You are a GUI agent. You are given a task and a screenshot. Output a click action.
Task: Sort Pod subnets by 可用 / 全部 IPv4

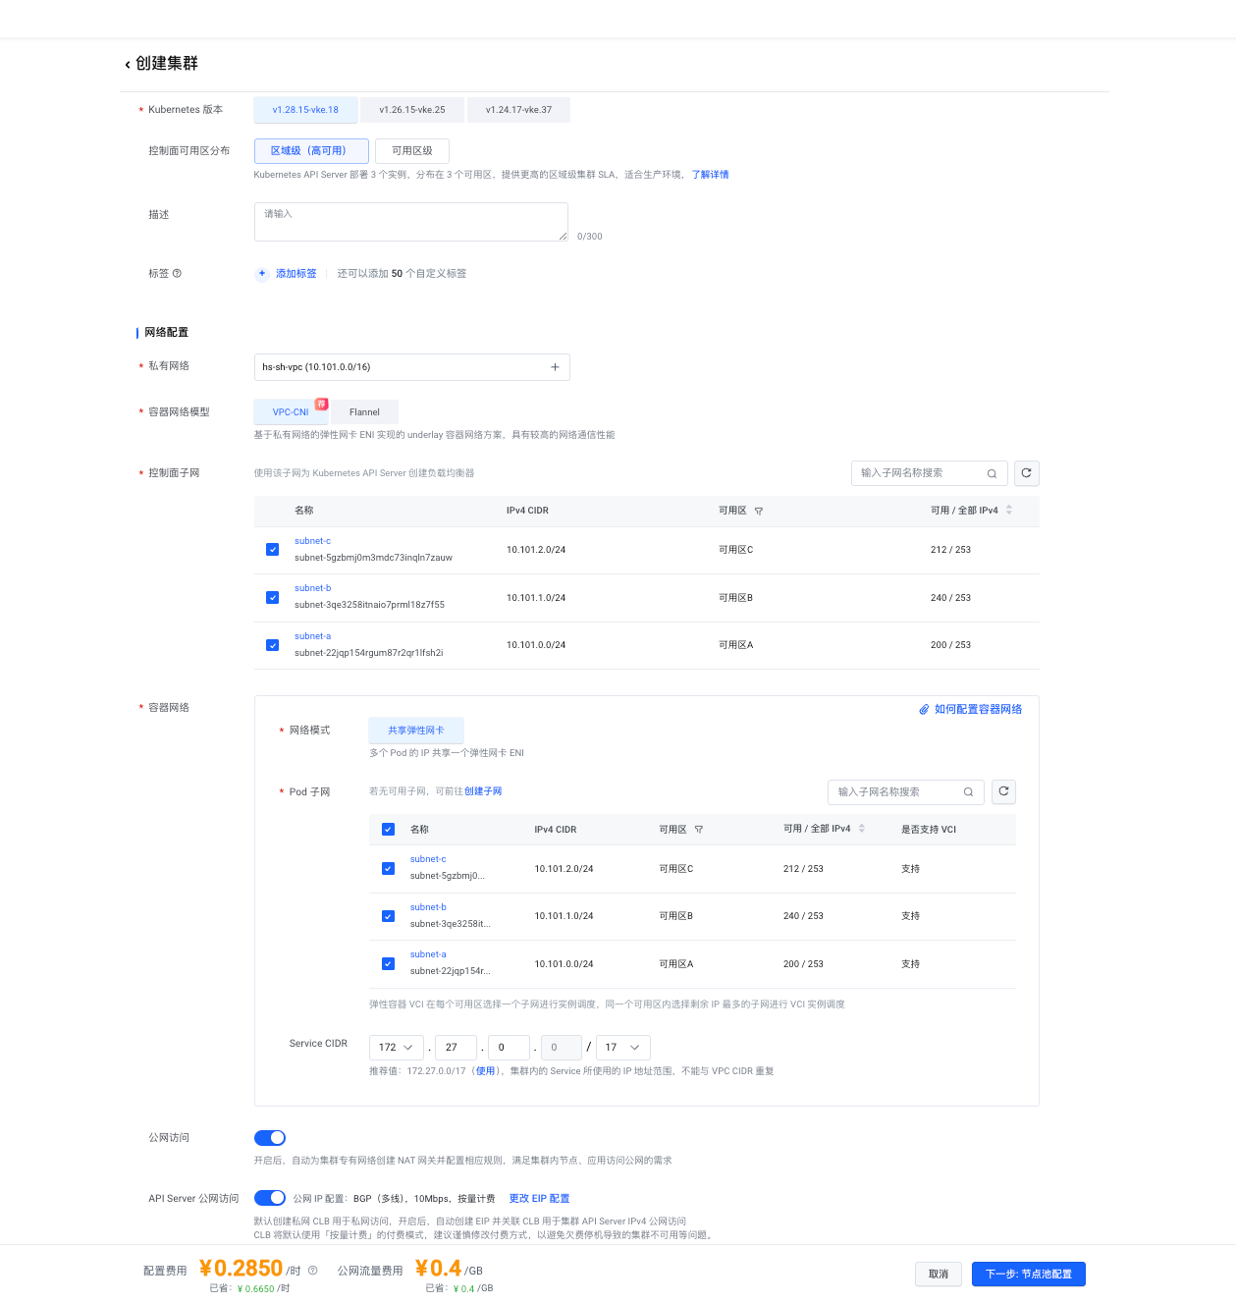[x=862, y=829]
